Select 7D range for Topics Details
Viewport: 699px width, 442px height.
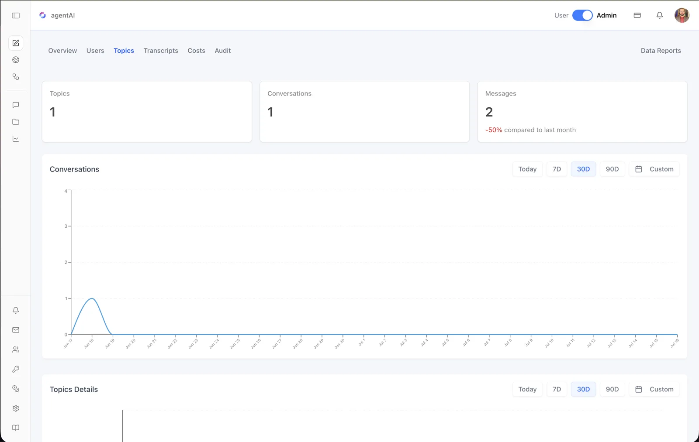557,389
